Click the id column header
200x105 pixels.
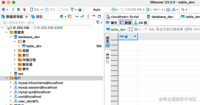coord(128,37)
